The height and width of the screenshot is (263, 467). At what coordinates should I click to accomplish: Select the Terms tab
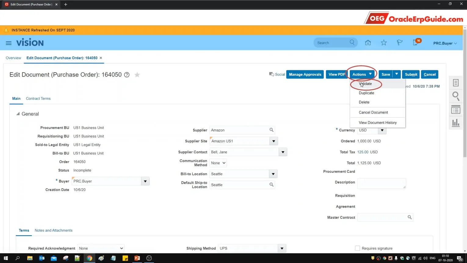pos(24,230)
